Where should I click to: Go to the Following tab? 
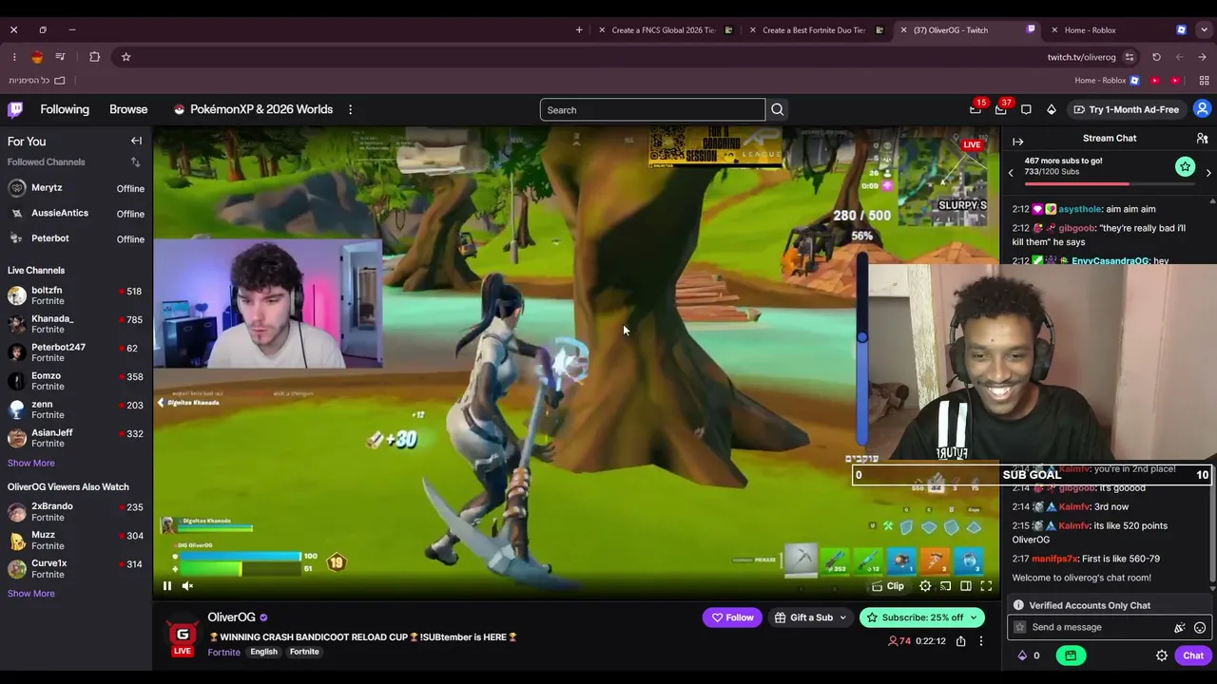point(65,109)
